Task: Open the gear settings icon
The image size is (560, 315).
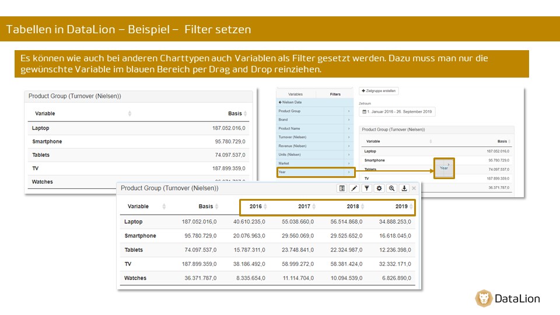Action: coord(379,188)
